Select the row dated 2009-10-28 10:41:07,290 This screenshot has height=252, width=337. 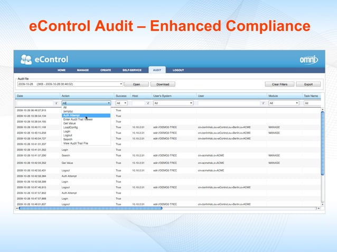point(168,156)
